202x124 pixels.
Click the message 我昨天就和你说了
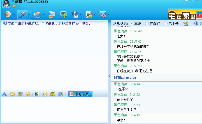pyautogui.click(x=130, y=57)
